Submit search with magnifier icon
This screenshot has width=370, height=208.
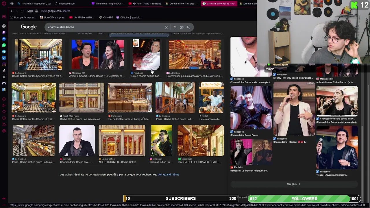click(188, 27)
